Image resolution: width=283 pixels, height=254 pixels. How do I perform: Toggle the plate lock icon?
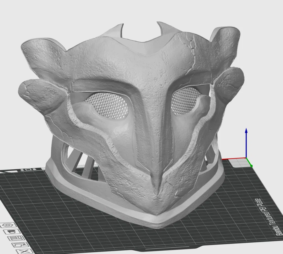12,232
